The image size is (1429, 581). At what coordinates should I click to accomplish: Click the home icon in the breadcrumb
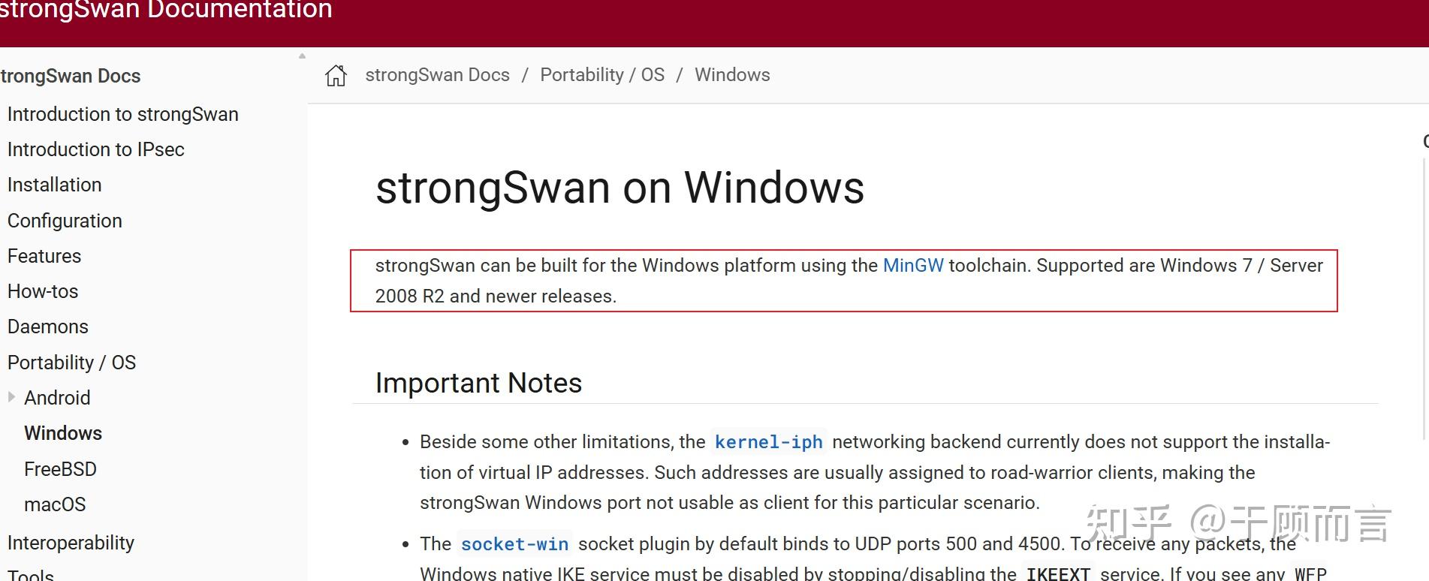click(336, 75)
